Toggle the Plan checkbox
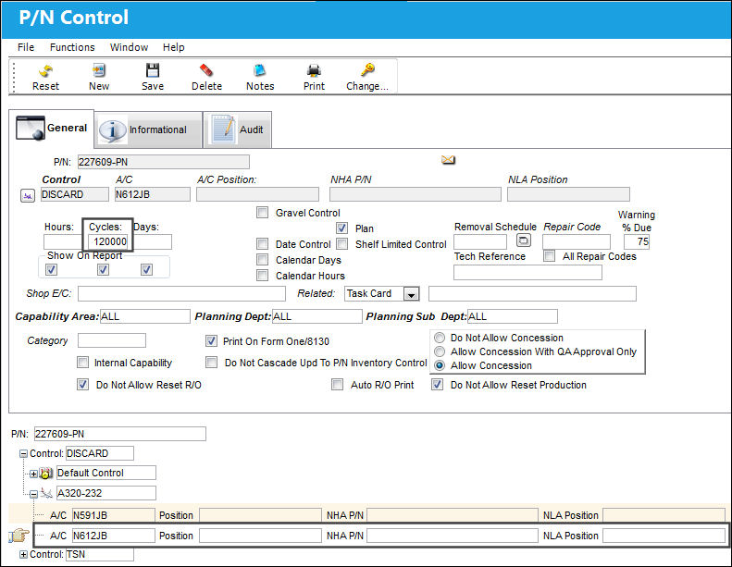732x567 pixels. coord(341,228)
